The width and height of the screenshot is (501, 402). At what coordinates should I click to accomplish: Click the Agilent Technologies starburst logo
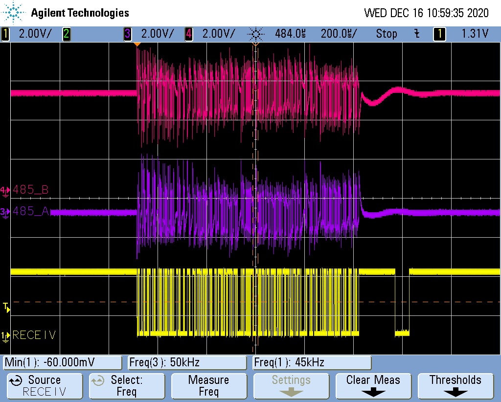13,13
